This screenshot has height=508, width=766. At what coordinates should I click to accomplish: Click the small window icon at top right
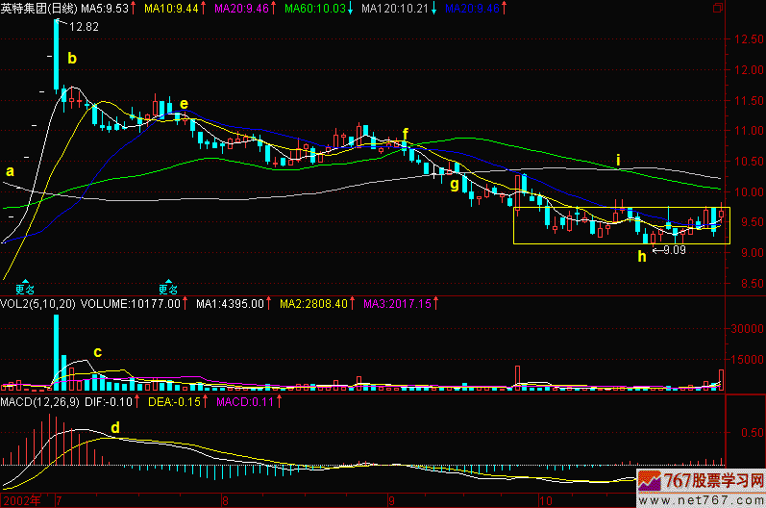pos(718,7)
